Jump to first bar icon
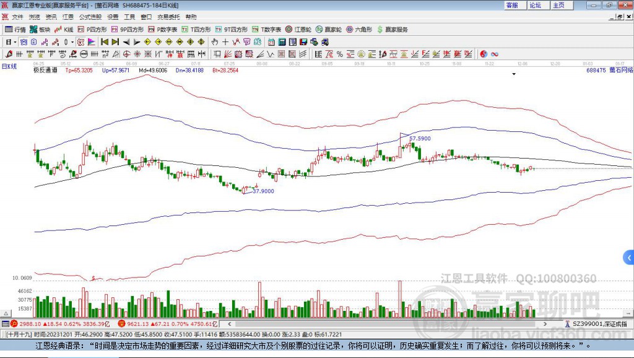634x358 pixels. [104, 42]
